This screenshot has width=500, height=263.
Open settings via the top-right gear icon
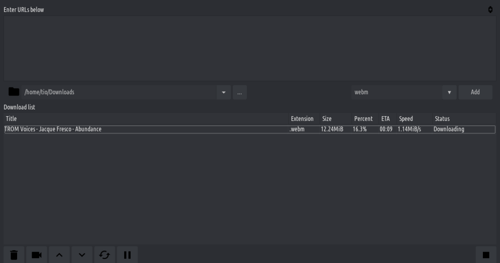click(x=490, y=10)
